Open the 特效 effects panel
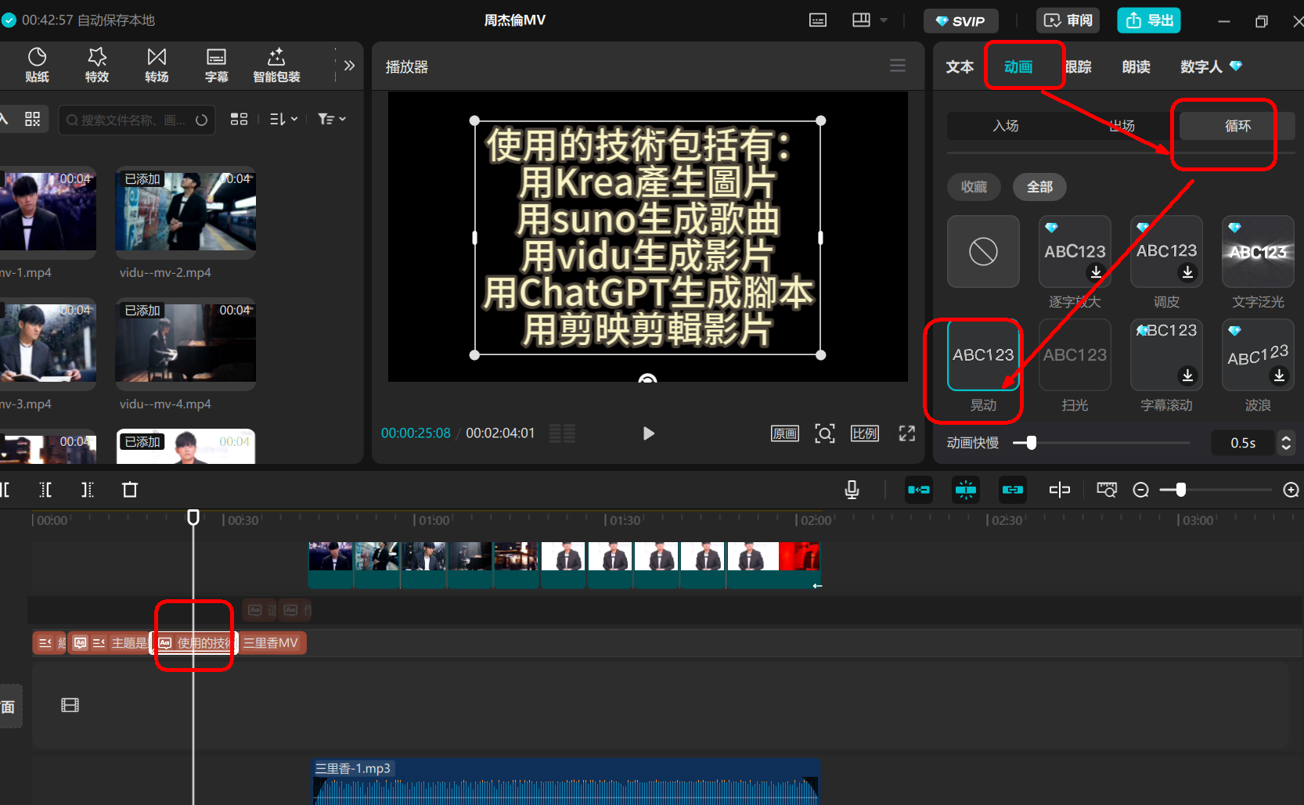Viewport: 1304px width, 805px height. 97,65
